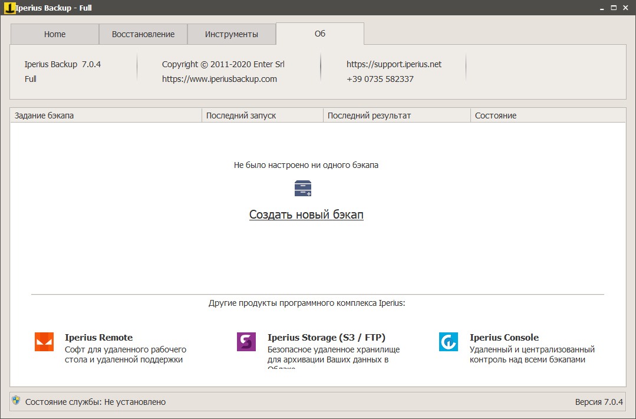Open the Инструменты tab
Screen dimensions: 636x419
232,34
